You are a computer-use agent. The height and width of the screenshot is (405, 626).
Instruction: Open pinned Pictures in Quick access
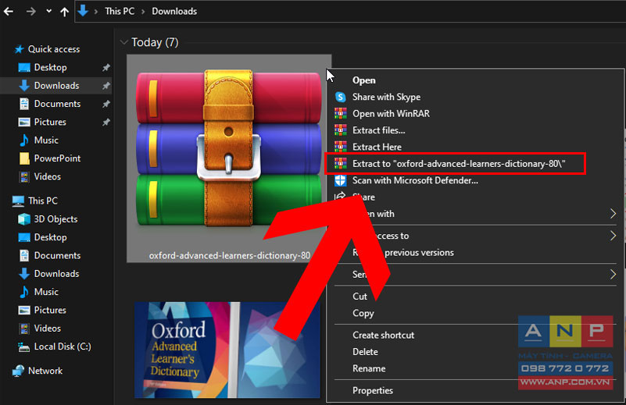pos(50,122)
